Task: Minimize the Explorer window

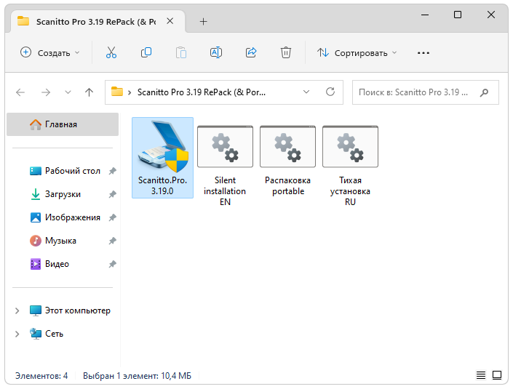Action: pos(425,15)
